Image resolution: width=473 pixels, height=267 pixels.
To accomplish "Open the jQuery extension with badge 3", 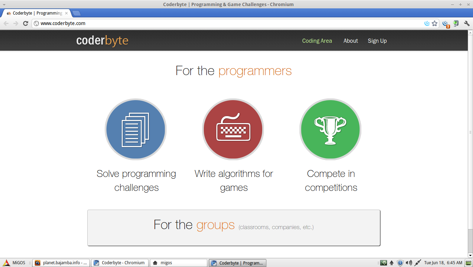I will pyautogui.click(x=446, y=24).
